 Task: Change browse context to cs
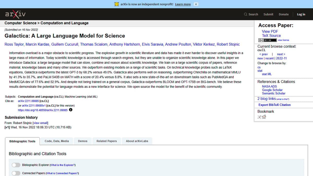(x=259, y=67)
